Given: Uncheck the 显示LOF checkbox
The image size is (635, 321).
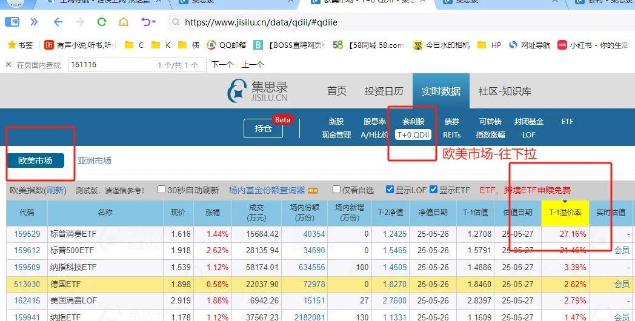Looking at the screenshot, I should tap(390, 190).
